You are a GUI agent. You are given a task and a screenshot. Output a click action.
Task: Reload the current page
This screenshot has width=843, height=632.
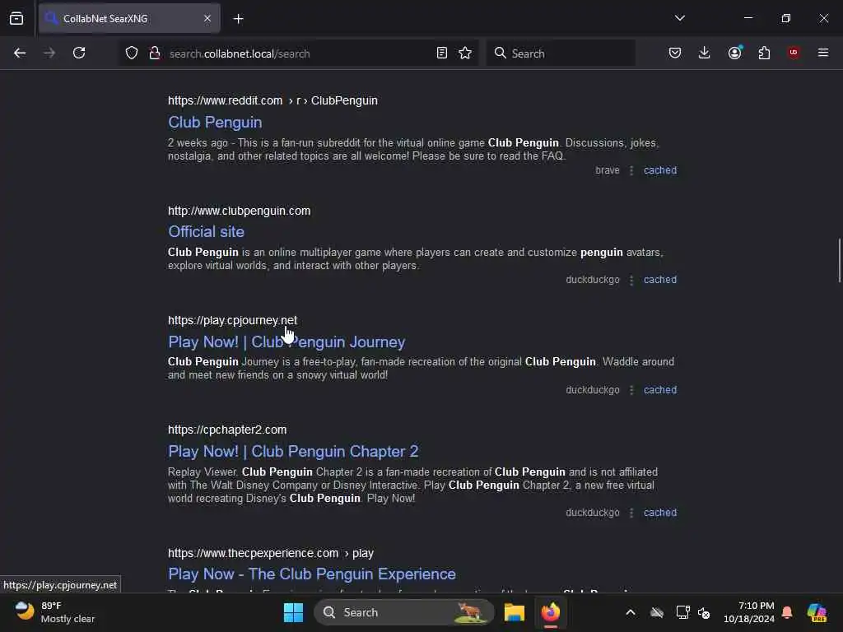pos(79,53)
